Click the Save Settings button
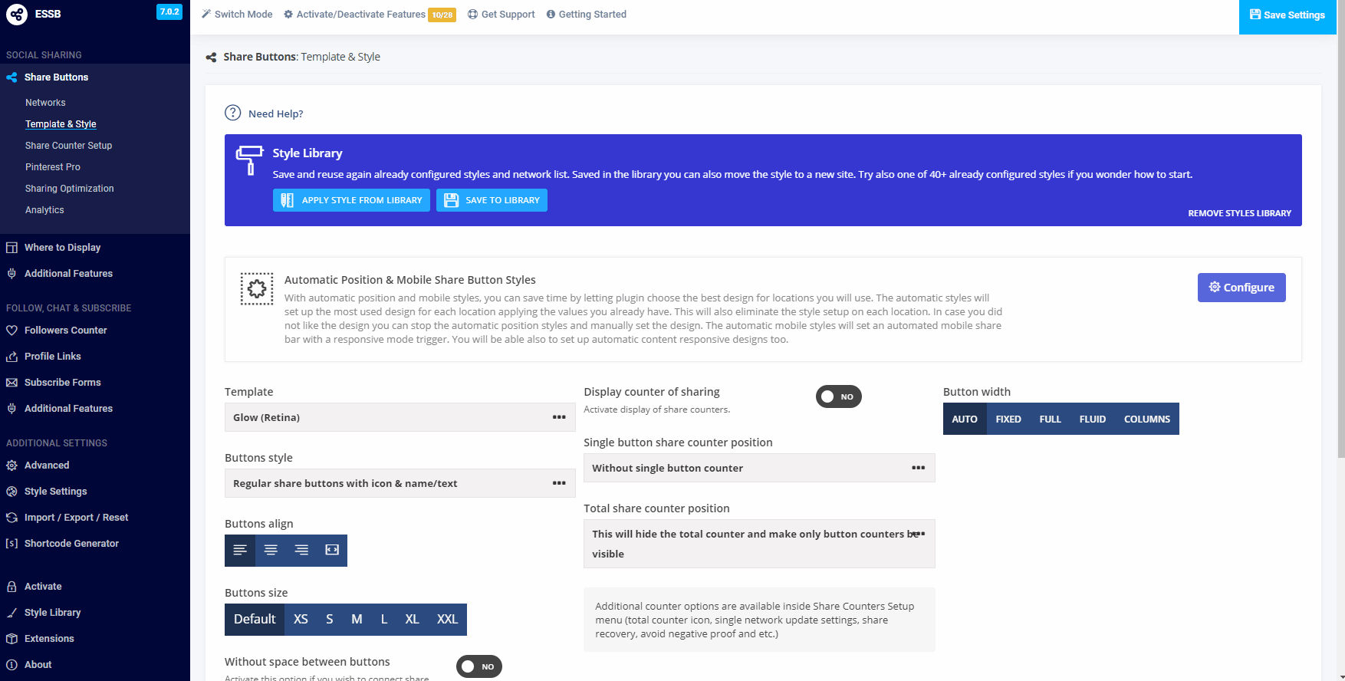 (1287, 15)
